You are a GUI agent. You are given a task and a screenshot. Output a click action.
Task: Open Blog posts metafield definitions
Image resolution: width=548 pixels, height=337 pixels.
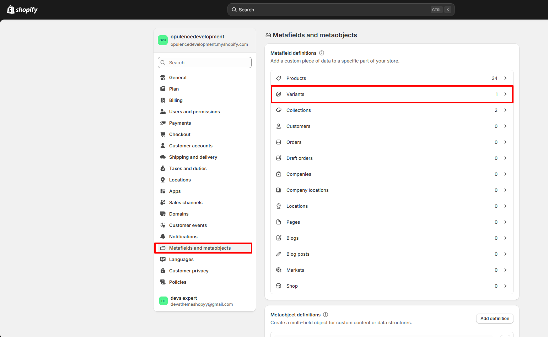[x=392, y=254]
